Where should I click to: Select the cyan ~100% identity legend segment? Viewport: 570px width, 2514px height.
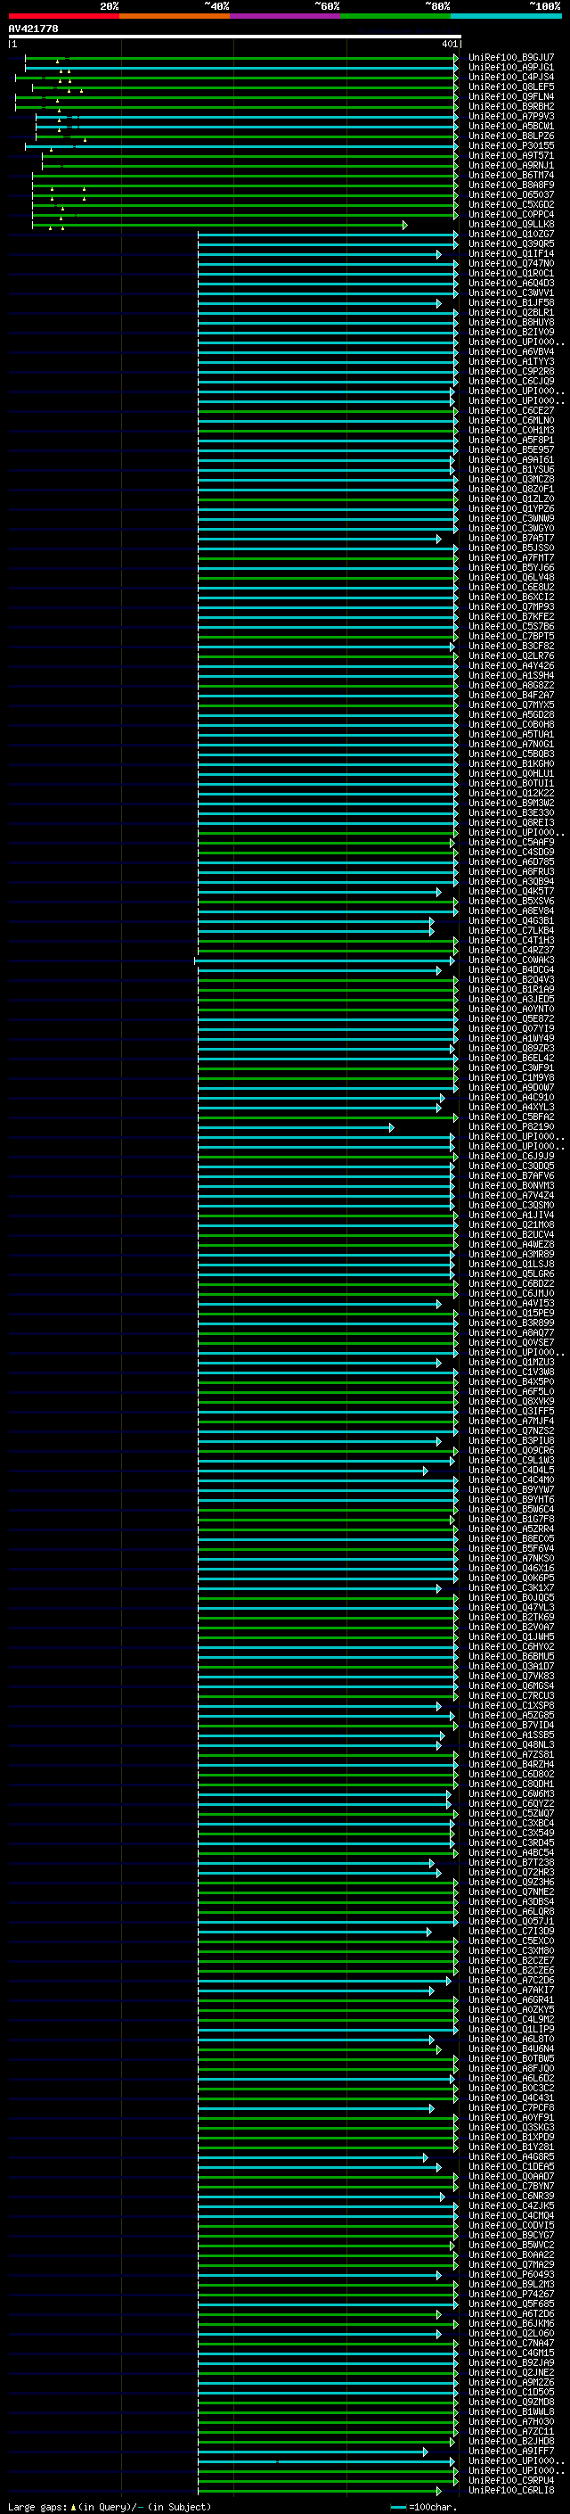tap(506, 16)
